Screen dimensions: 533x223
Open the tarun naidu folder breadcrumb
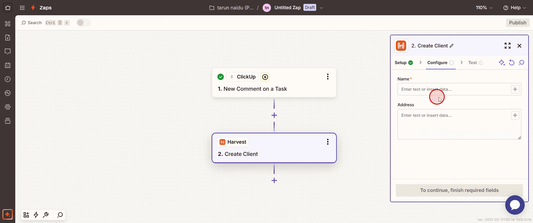[x=232, y=8]
